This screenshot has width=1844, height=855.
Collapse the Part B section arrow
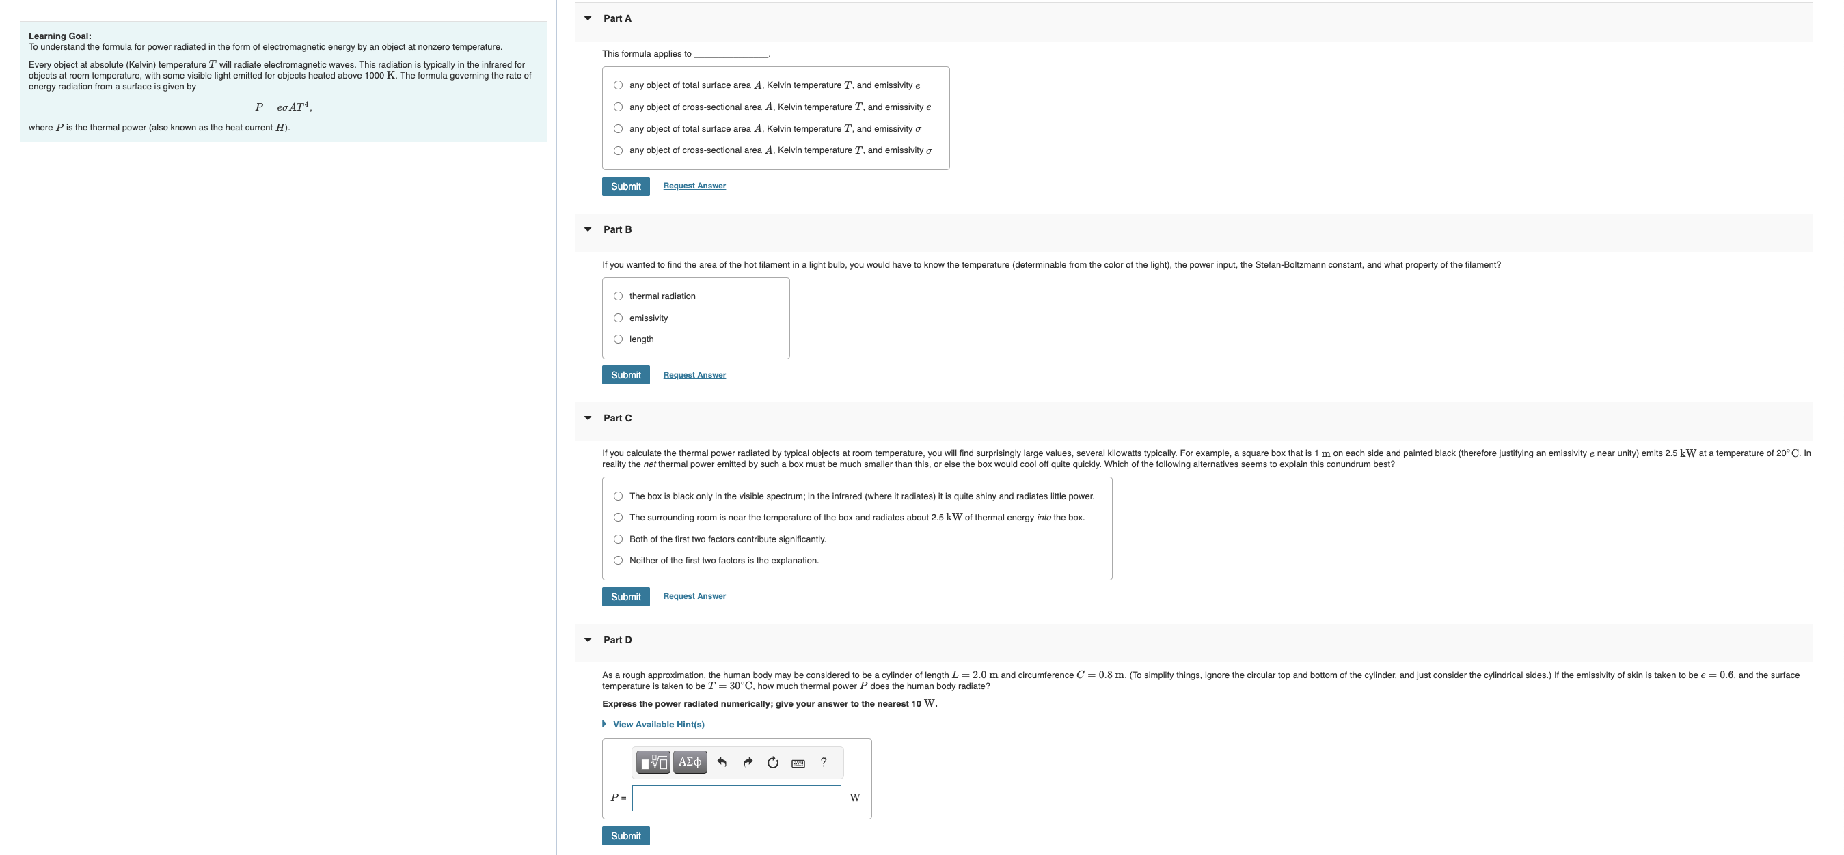click(588, 229)
